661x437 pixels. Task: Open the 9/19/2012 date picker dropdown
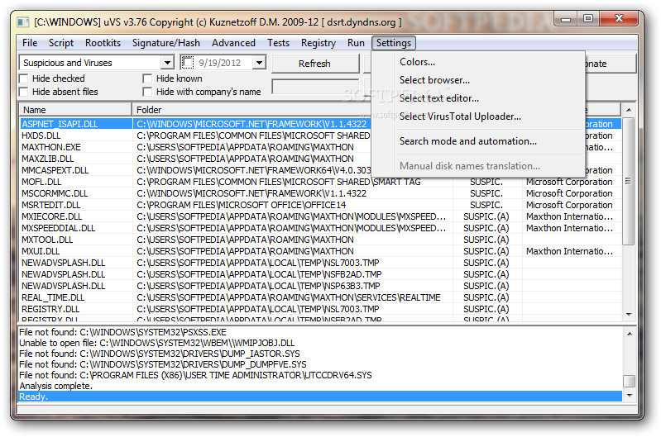(259, 63)
